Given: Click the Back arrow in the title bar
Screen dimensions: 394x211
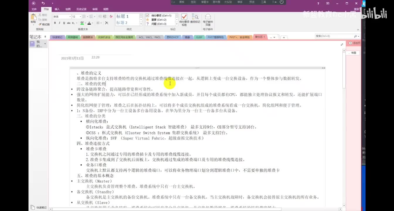Looking at the screenshot, I should 34,3.
